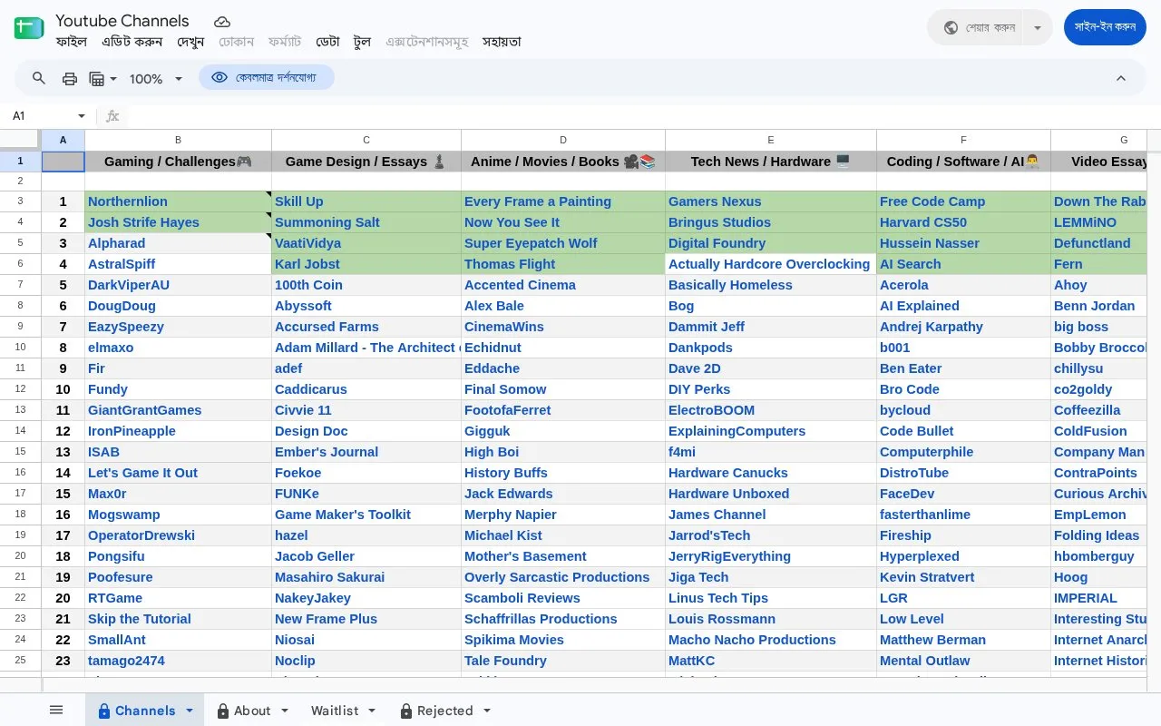Select the Tech News / Hardware header cell
Viewport: 1161px width, 726px height.
(771, 162)
